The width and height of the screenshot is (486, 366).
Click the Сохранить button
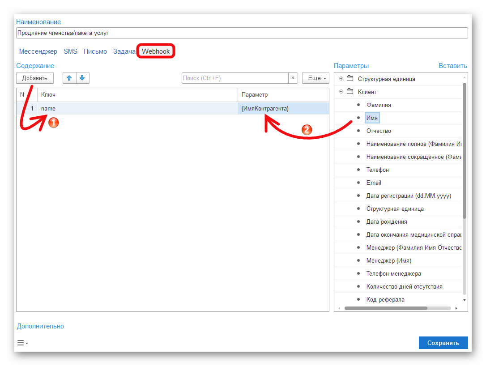pyautogui.click(x=443, y=343)
